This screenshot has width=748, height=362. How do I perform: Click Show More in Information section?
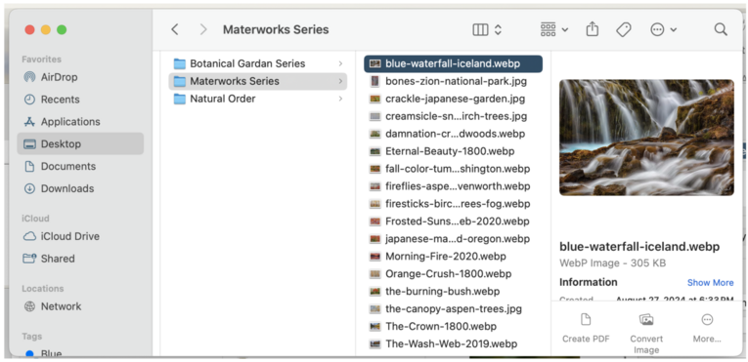(710, 282)
